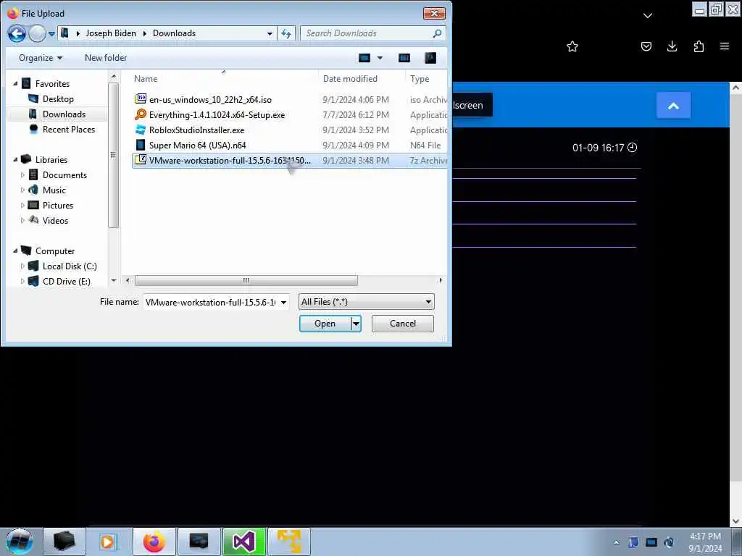The height and width of the screenshot is (556, 742).
Task: Open Firefox downloads panel icon
Action: point(672,46)
